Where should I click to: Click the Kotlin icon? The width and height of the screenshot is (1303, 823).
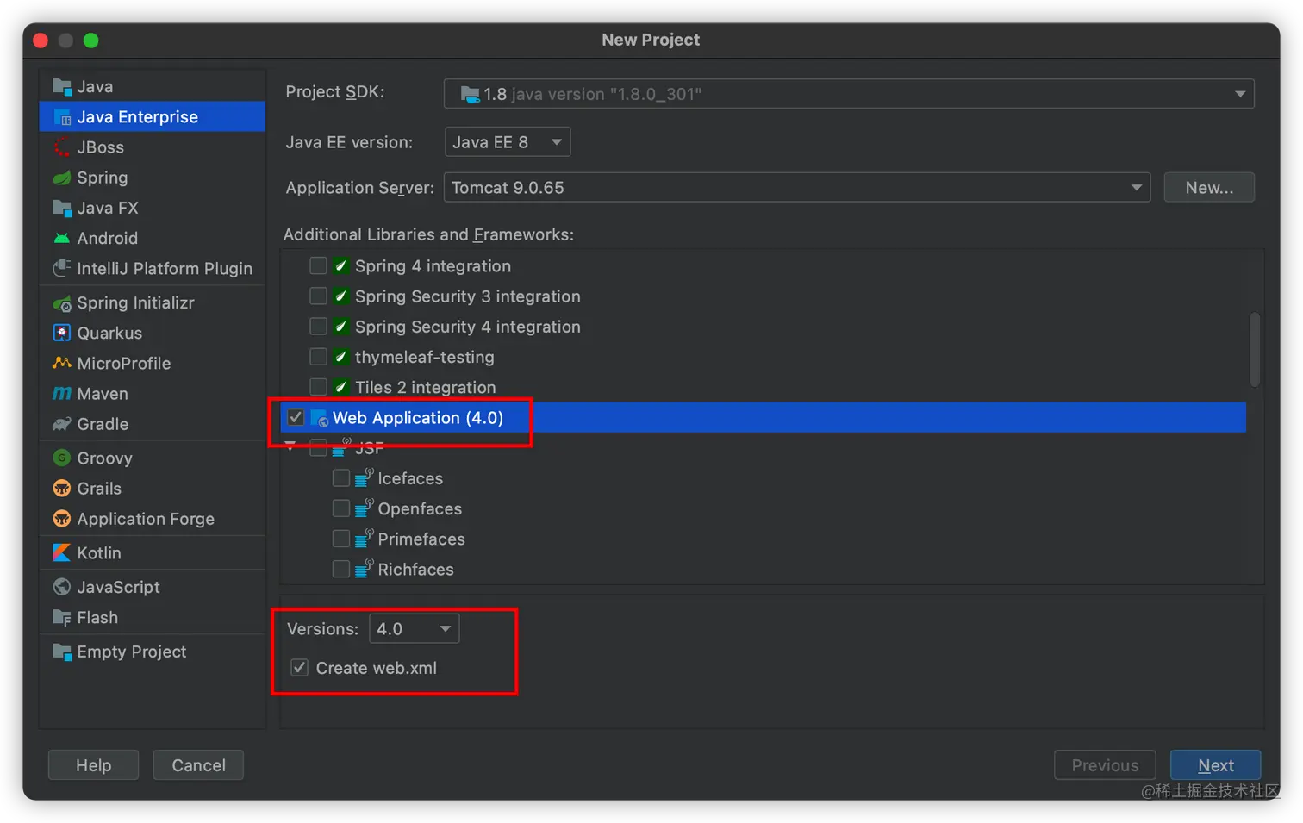(x=62, y=552)
